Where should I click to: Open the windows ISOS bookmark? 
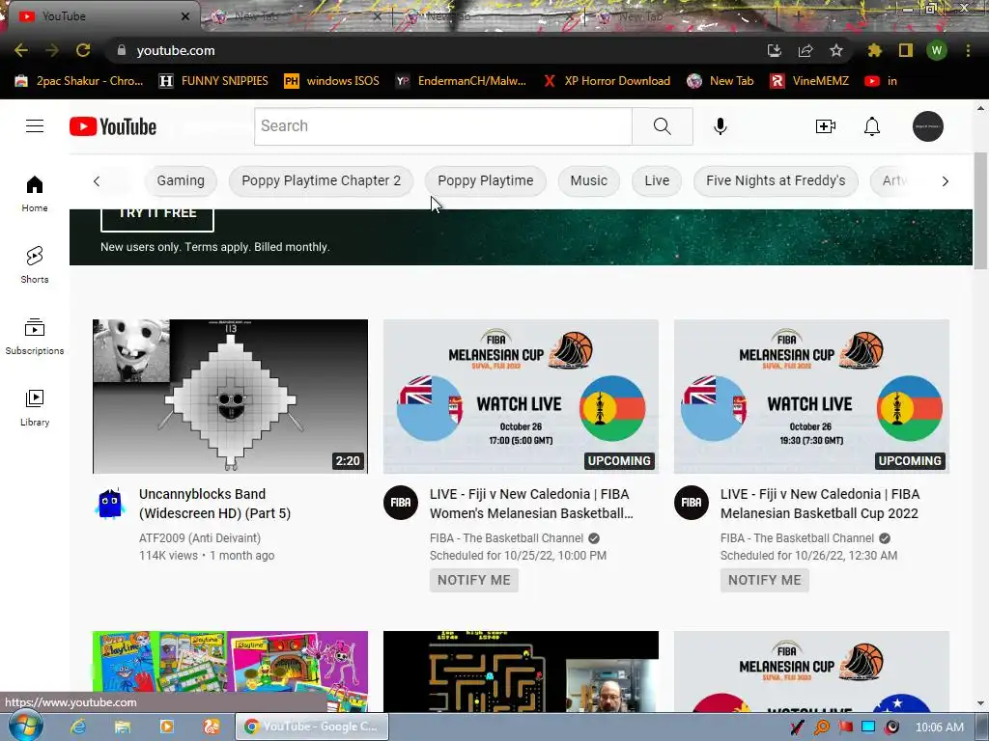point(332,81)
